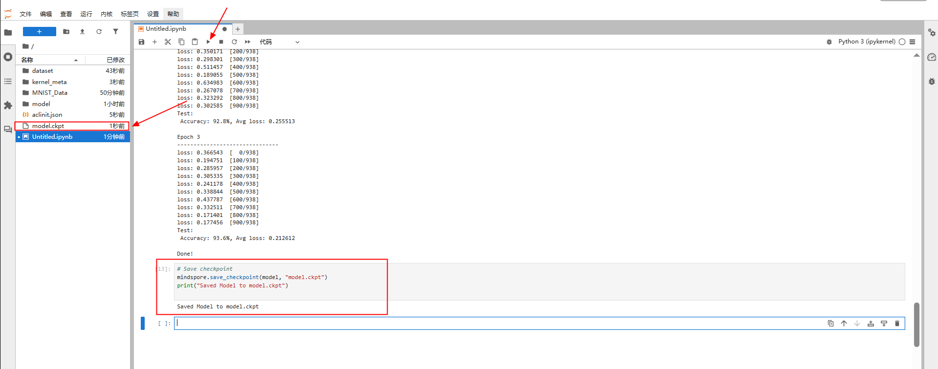This screenshot has width=938, height=369.
Task: Select the model.ckpt file
Action: pos(73,126)
